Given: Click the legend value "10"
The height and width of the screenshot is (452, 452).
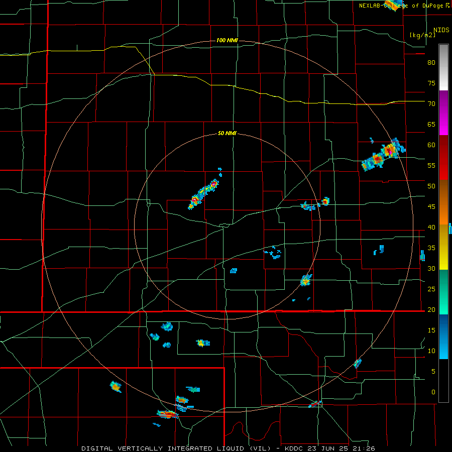Looking at the screenshot, I should point(431,351).
